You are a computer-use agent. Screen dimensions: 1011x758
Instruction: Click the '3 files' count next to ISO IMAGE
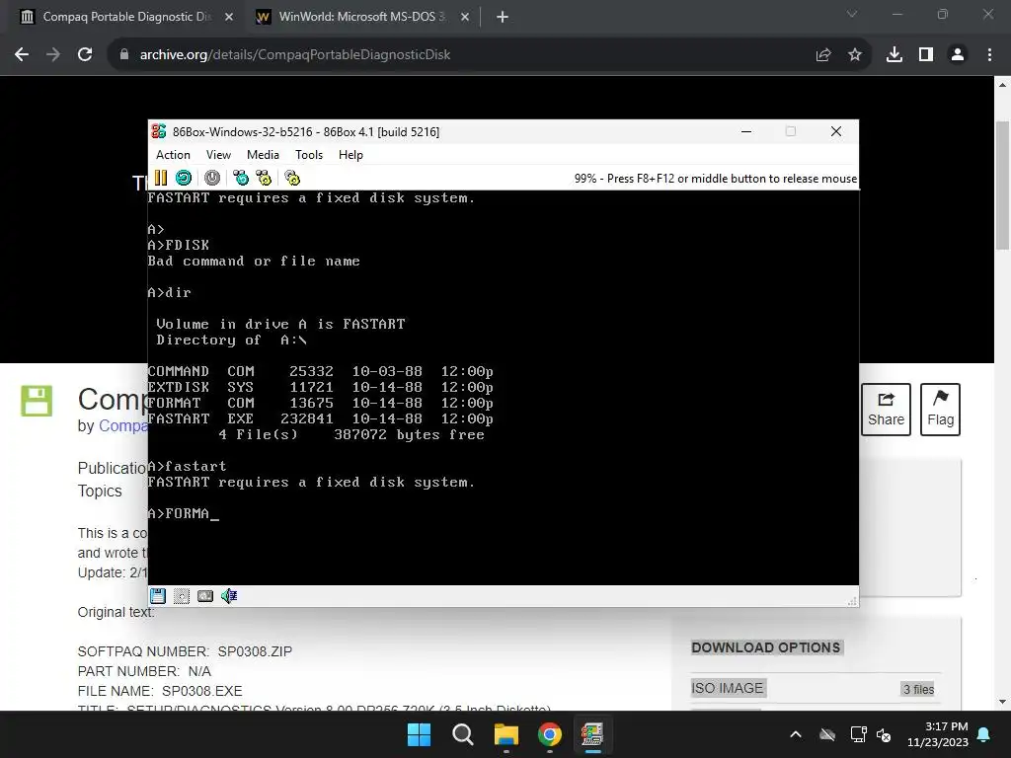click(x=919, y=690)
